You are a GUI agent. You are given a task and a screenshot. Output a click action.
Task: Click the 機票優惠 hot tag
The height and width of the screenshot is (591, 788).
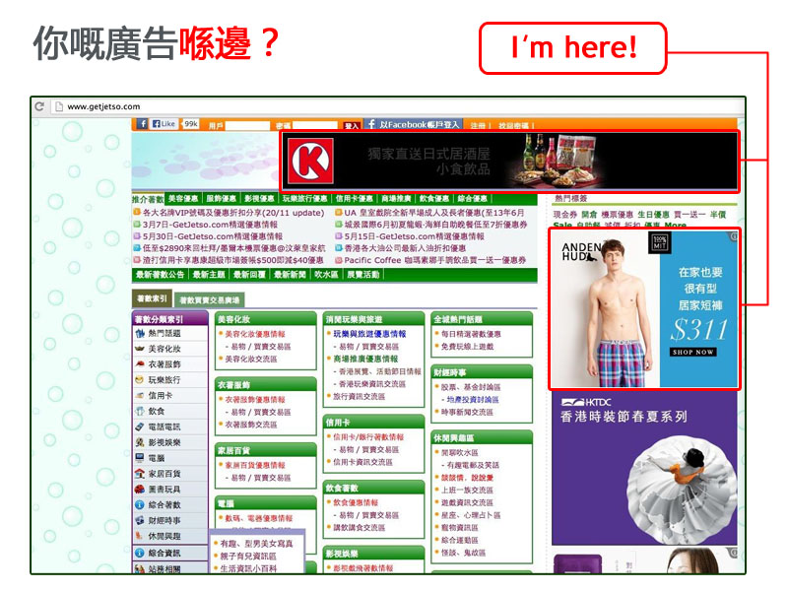pyautogui.click(x=618, y=215)
